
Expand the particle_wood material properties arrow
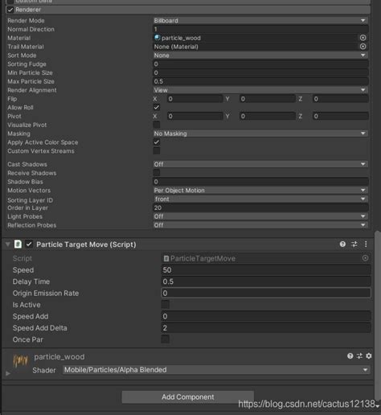pyautogui.click(x=8, y=373)
